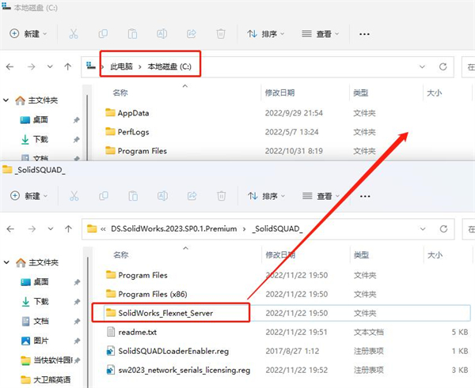Image resolution: width=475 pixels, height=388 pixels.
Task: Select the SolidWorks_Flexnet_Server folder
Action: click(x=165, y=313)
